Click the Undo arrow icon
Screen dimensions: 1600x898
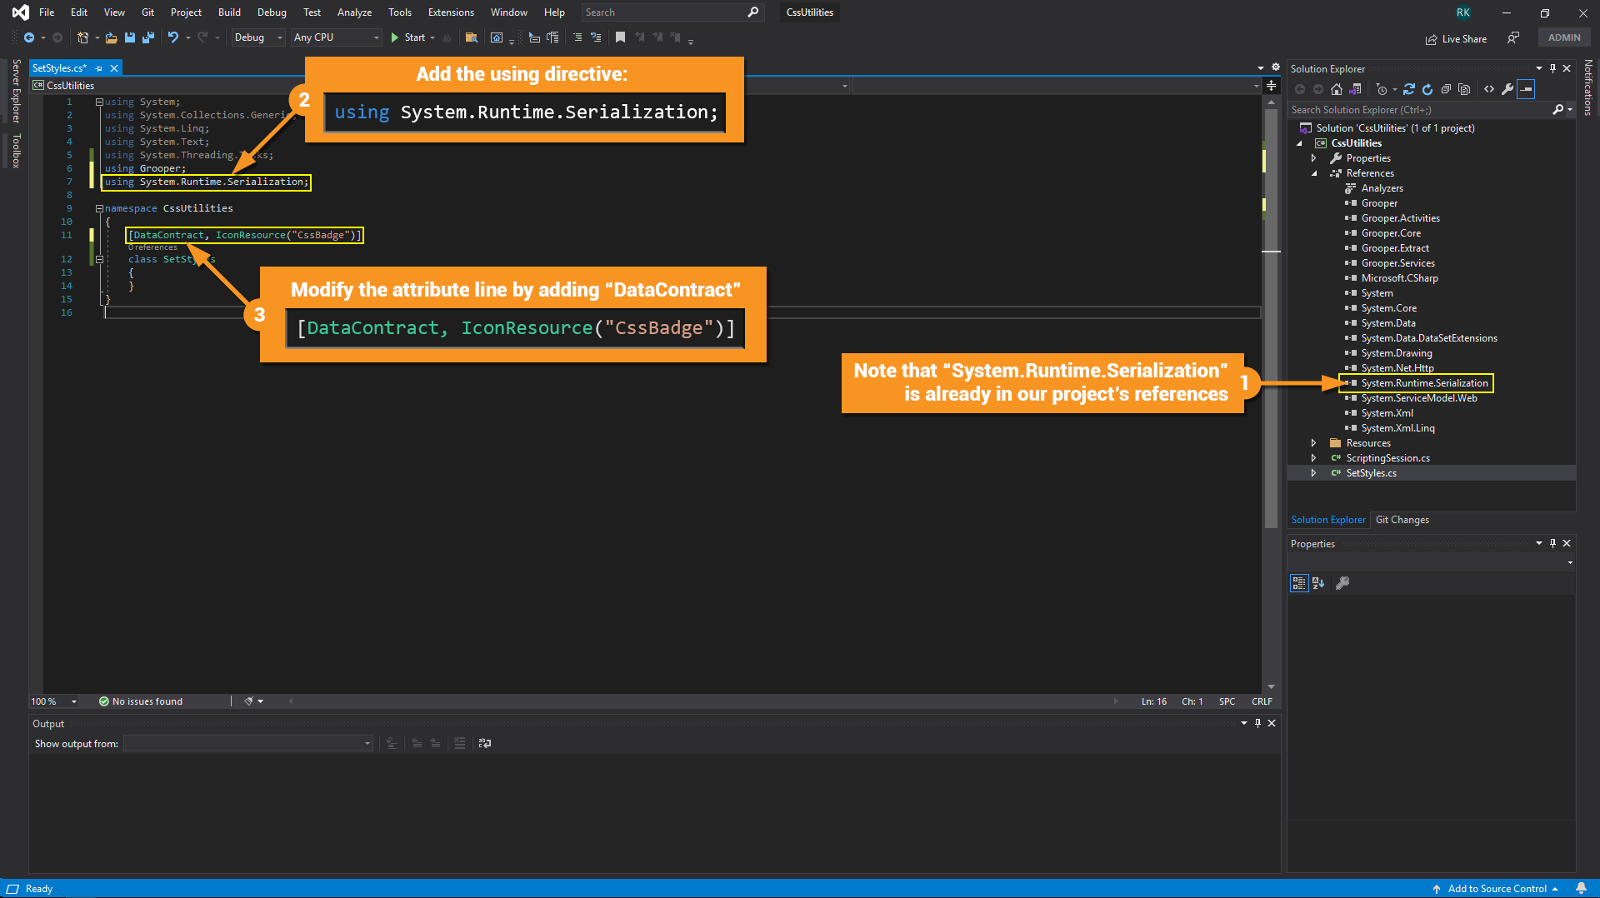(172, 37)
